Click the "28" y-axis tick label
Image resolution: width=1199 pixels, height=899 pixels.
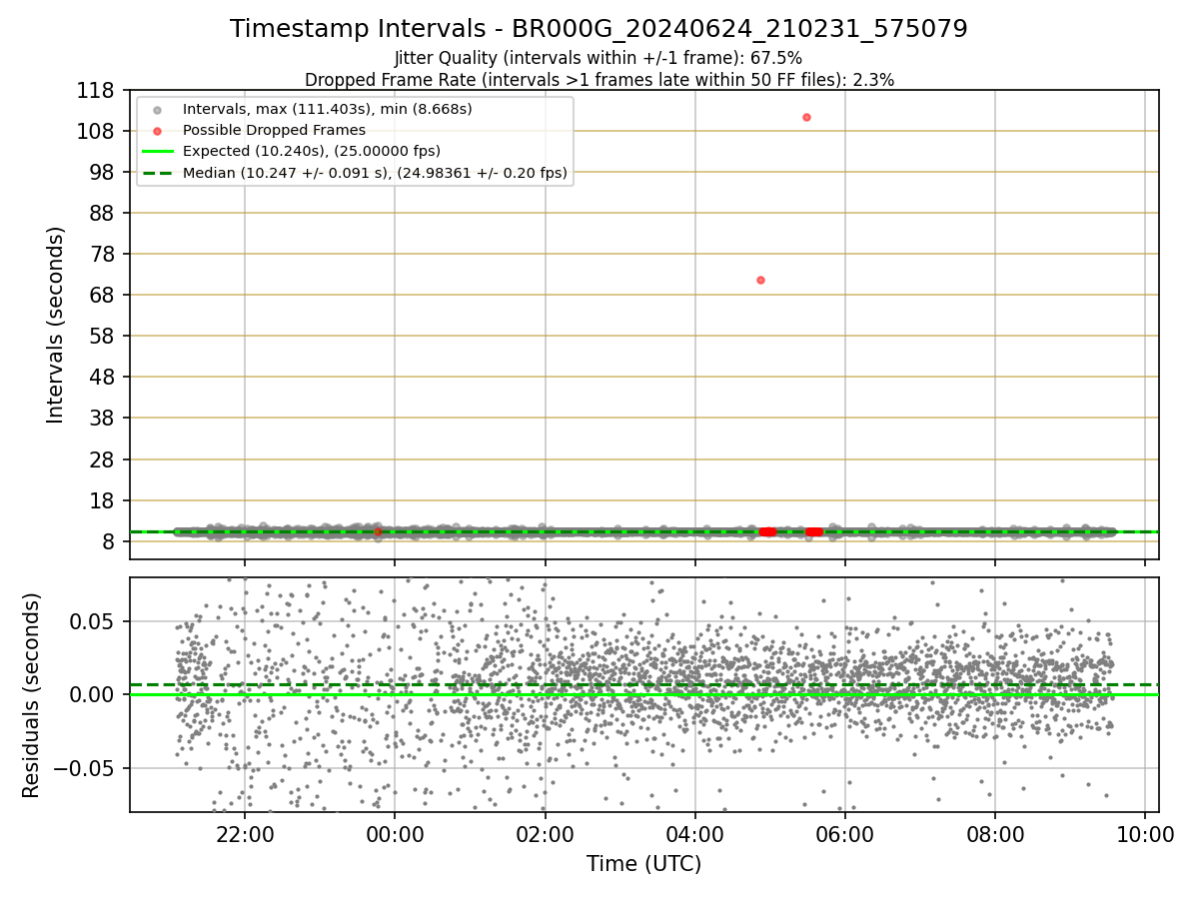(104, 459)
